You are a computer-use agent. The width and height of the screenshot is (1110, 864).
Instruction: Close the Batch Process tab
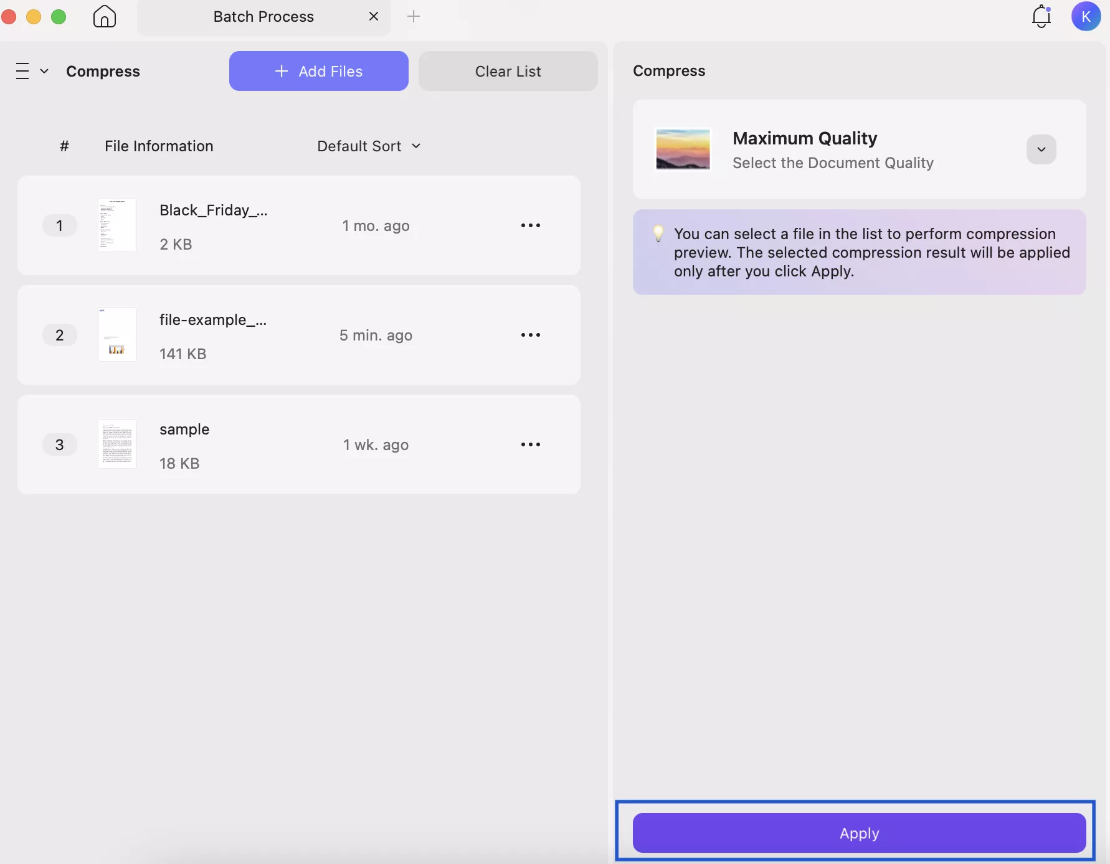pyautogui.click(x=374, y=17)
